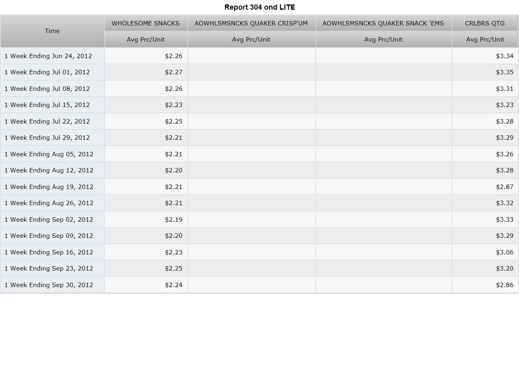Select row 1 Week Ending Jul 15, 2012
519x382 pixels.
click(x=259, y=105)
